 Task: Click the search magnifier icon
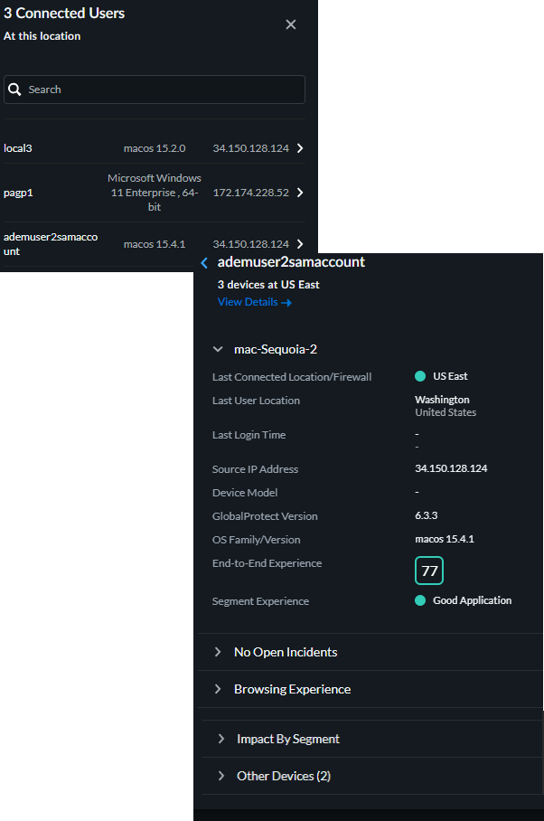coord(14,90)
